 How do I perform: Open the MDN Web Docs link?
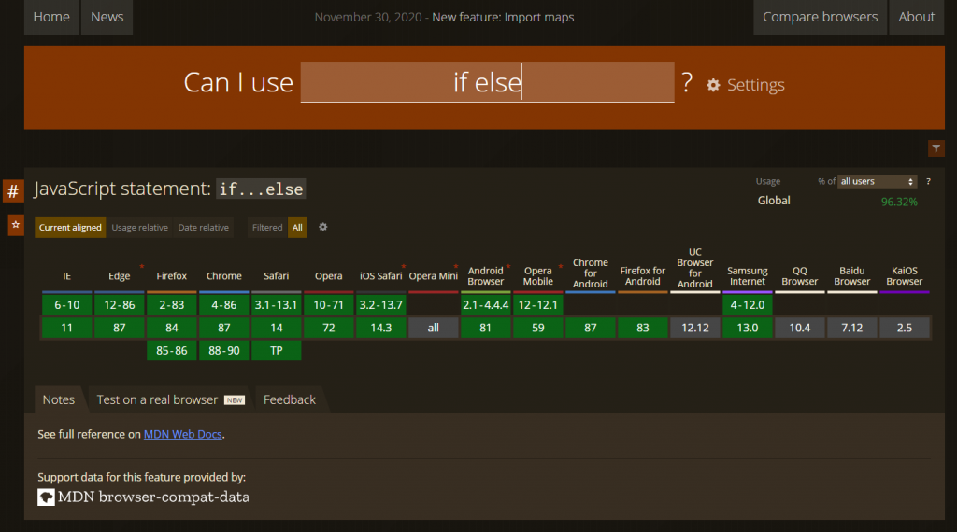[x=184, y=434]
